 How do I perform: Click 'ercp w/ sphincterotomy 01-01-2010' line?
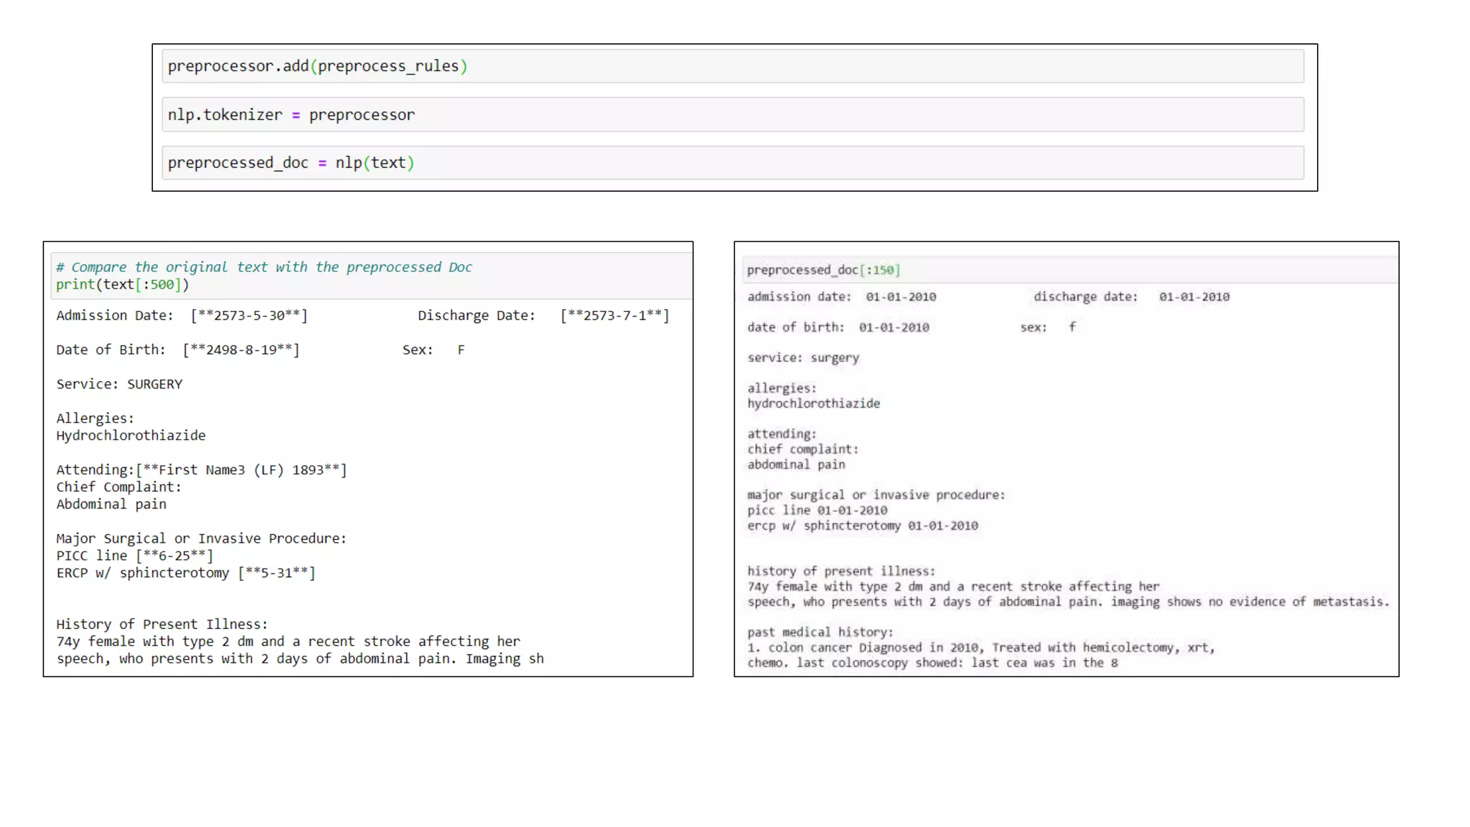(862, 525)
